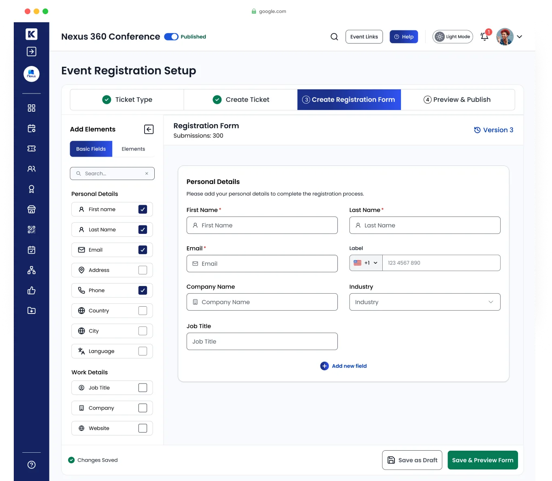Image resolution: width=552 pixels, height=481 pixels.
Task: Toggle the Published switch
Action: coord(171,37)
